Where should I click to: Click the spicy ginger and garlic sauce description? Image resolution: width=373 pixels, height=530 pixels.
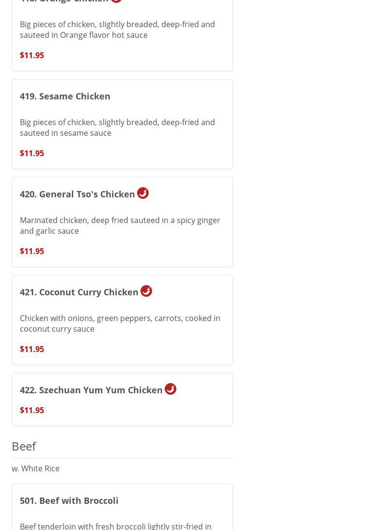coord(120,225)
